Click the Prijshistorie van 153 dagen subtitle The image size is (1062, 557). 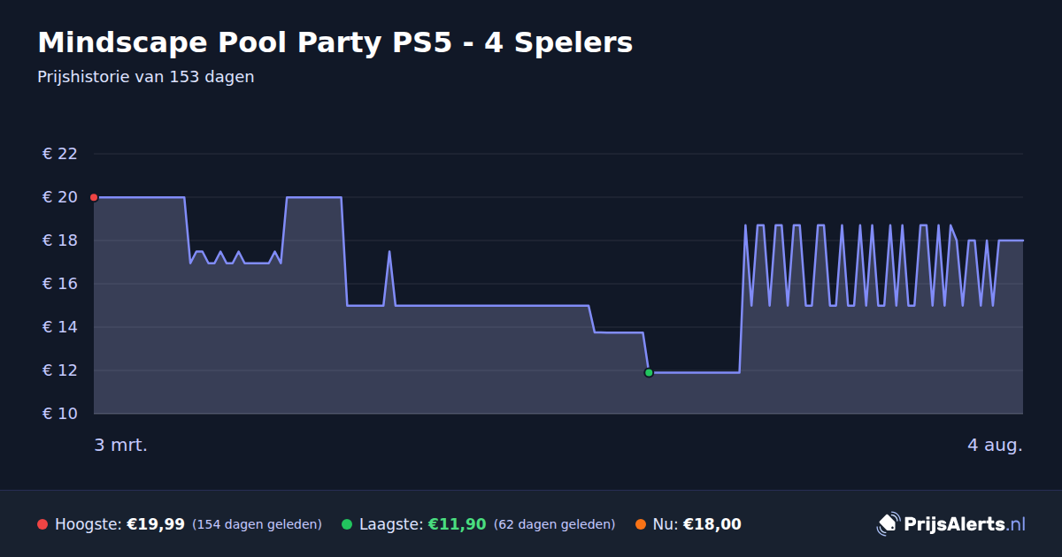pyautogui.click(x=146, y=77)
